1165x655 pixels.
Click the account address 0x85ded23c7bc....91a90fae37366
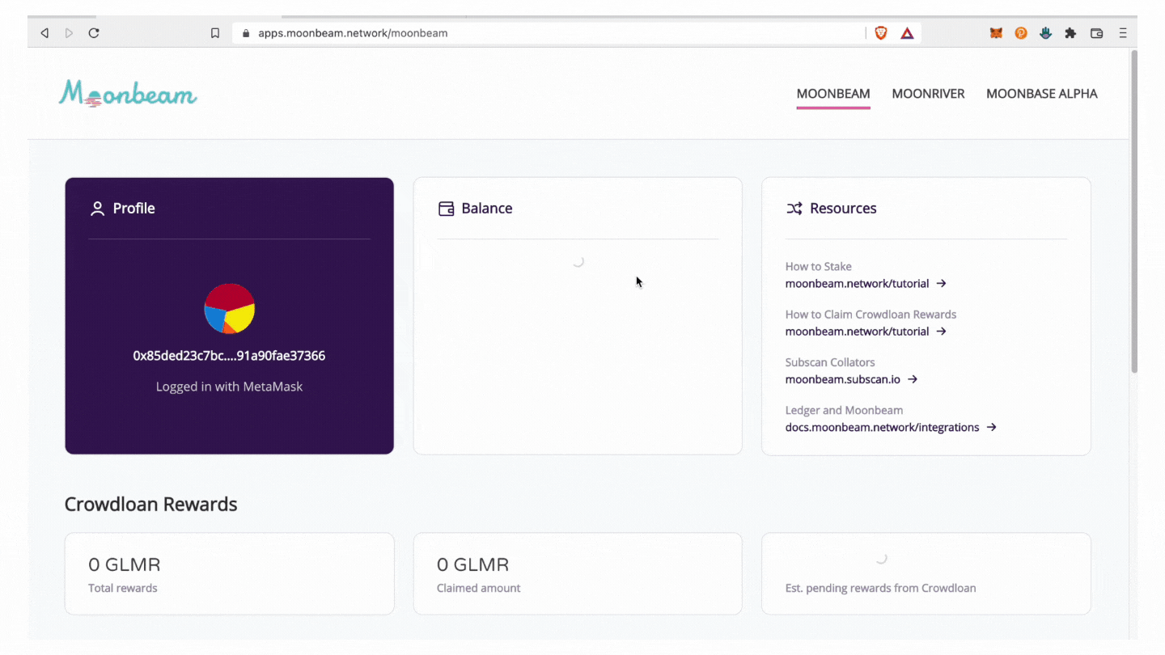(229, 356)
